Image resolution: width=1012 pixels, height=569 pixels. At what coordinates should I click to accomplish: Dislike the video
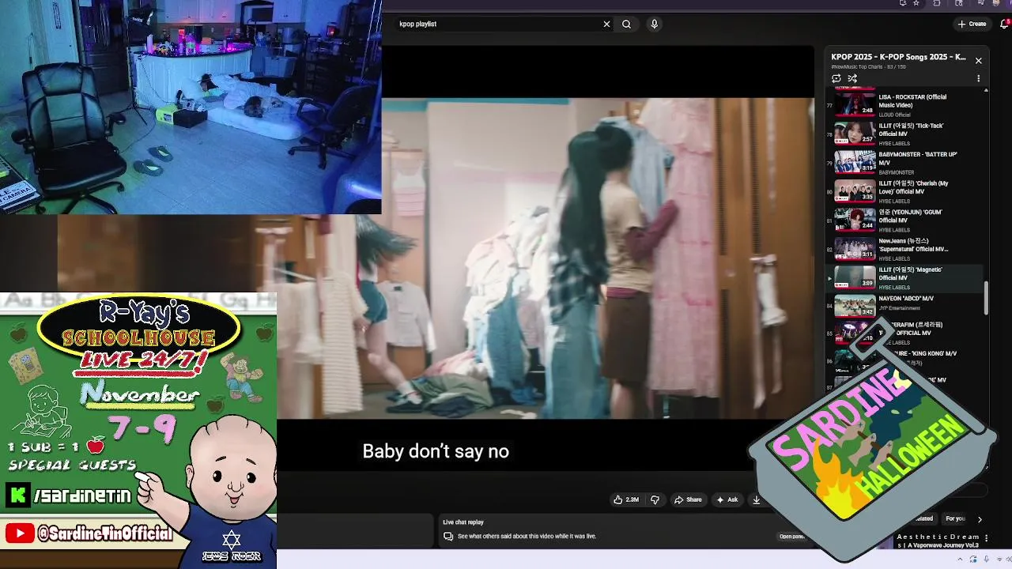pos(655,499)
